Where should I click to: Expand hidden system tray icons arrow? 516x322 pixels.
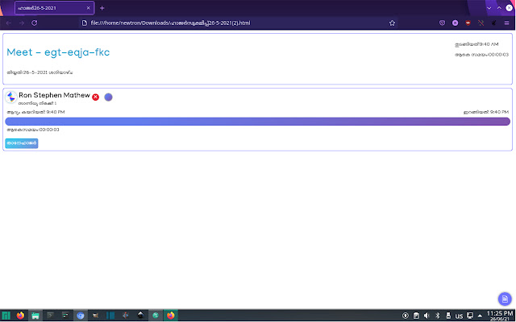point(481,316)
